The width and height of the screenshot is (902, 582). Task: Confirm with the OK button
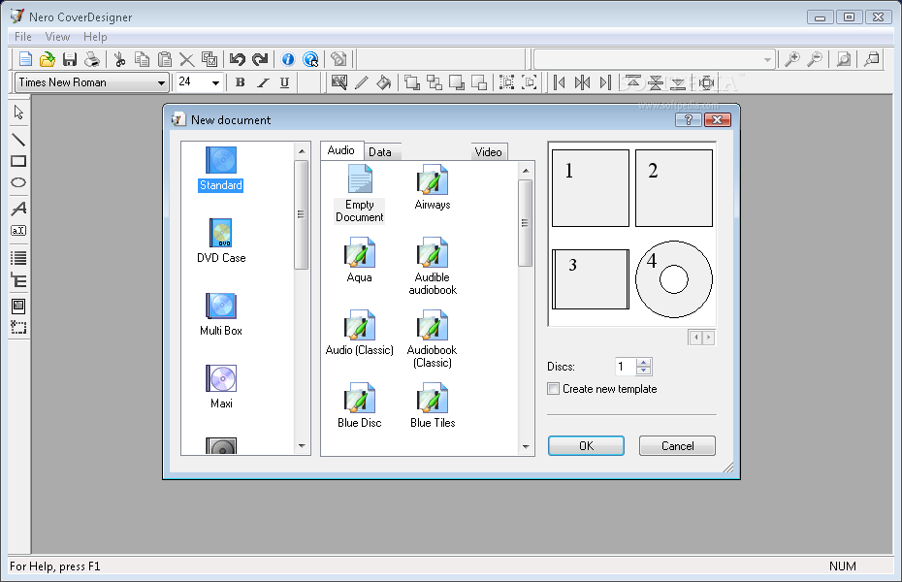[586, 445]
